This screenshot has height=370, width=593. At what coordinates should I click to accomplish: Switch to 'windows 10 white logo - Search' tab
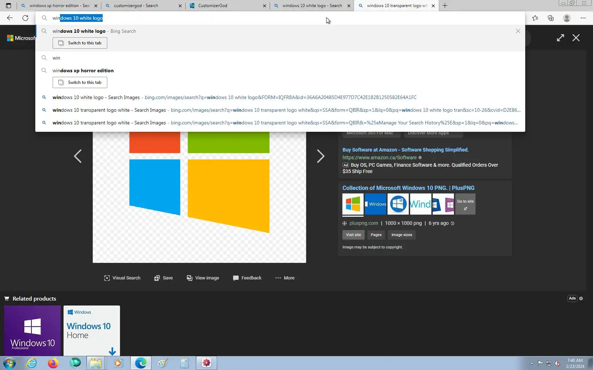[x=312, y=6]
